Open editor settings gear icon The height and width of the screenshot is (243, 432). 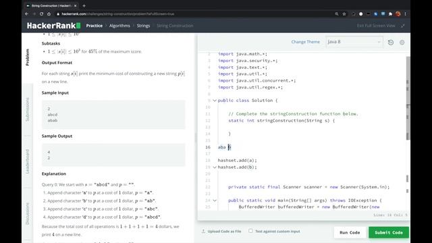coord(402,42)
